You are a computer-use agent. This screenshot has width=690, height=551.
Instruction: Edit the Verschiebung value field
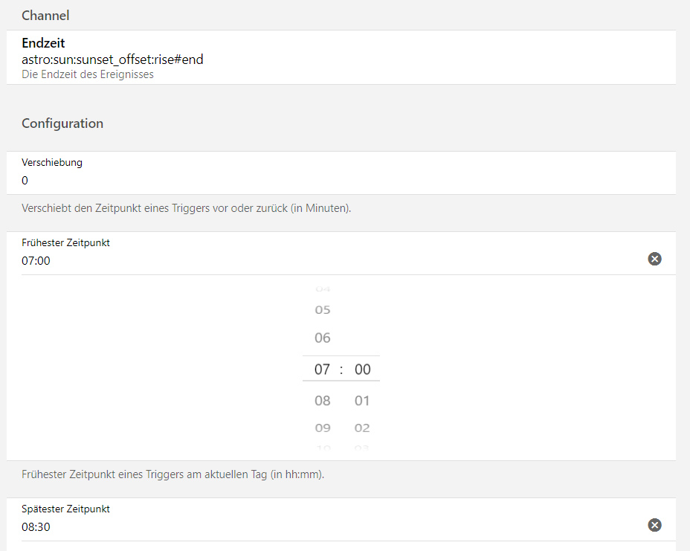[297, 181]
